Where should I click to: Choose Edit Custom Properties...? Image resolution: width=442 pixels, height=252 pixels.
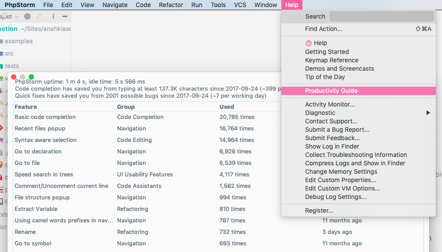359,180
